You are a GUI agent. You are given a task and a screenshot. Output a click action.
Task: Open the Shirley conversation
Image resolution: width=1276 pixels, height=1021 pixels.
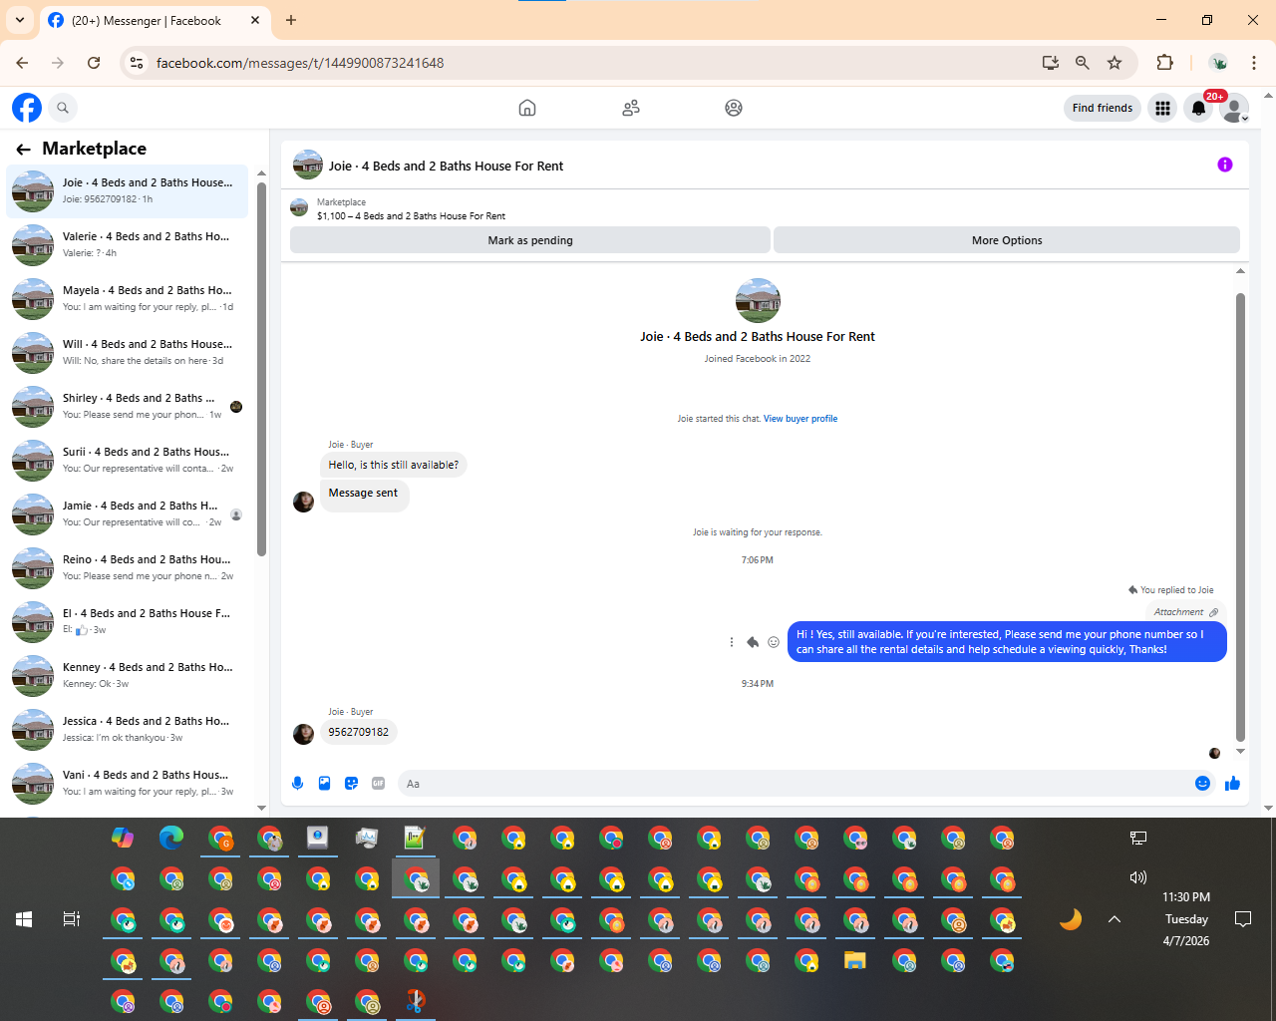tap(128, 406)
